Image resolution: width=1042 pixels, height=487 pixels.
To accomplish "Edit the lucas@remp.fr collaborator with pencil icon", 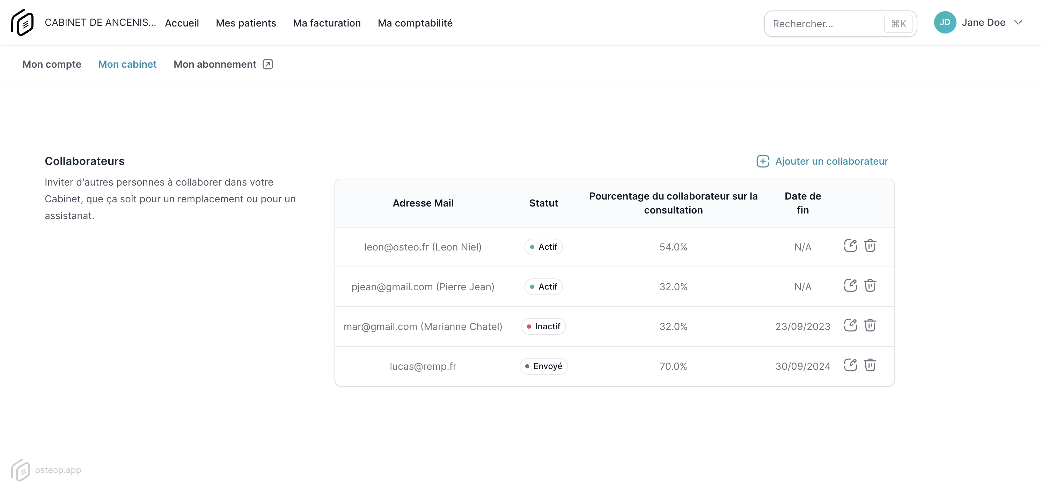I will pyautogui.click(x=851, y=365).
